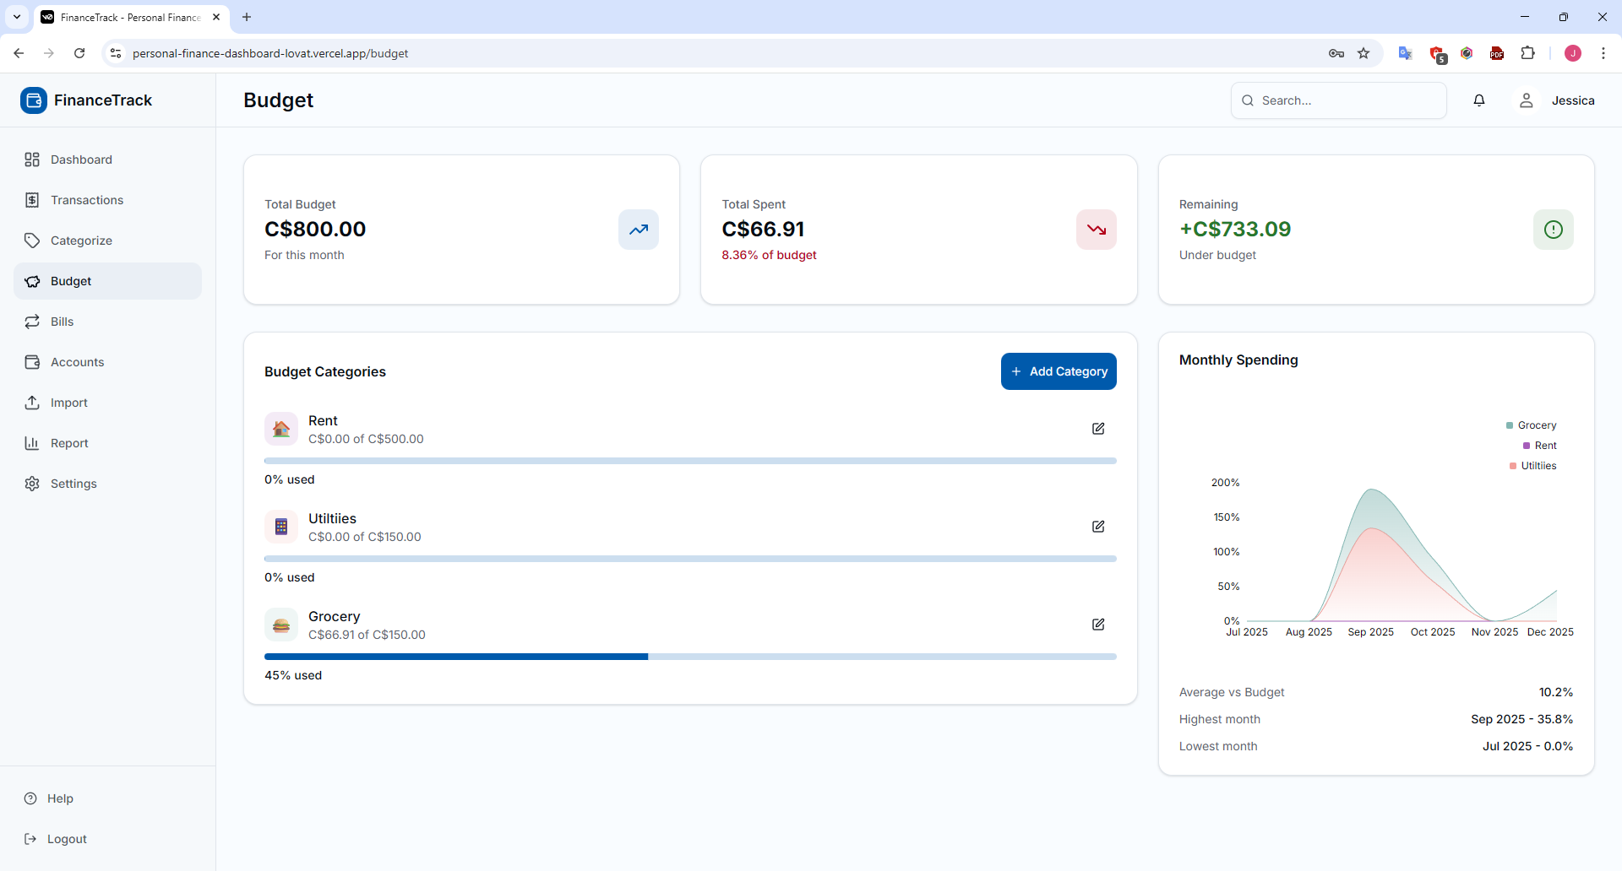Open the browser extensions puzzle icon
1622x871 pixels.
click(x=1527, y=53)
